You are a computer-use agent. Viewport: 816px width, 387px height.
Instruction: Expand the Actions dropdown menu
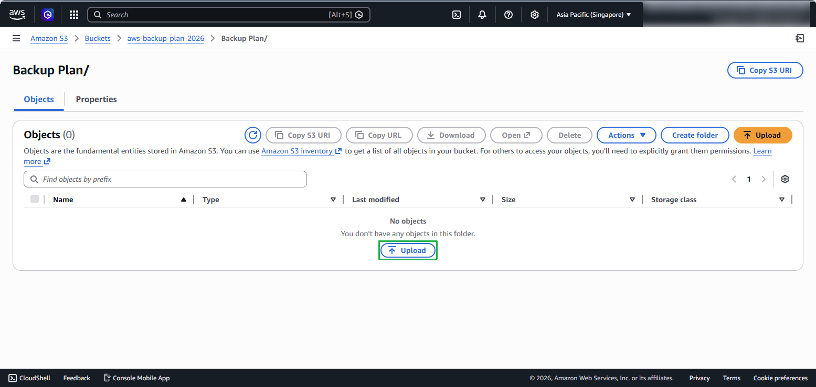coord(627,135)
